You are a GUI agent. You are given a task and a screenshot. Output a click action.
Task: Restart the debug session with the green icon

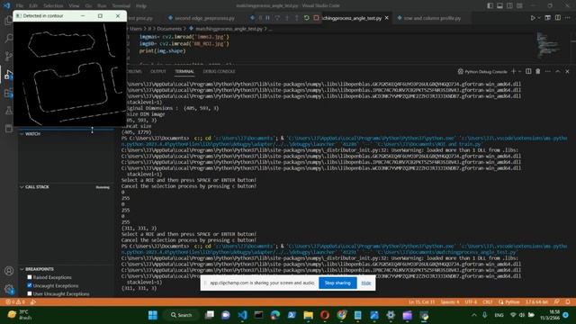click(306, 18)
